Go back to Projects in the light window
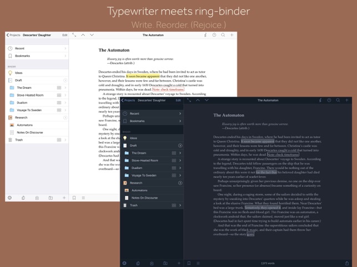The image size is (357, 267). tap(13, 35)
